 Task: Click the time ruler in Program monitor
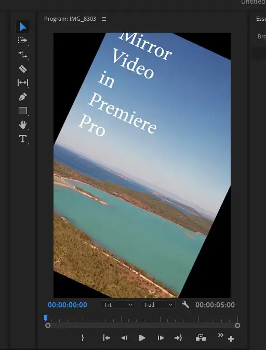[142, 319]
